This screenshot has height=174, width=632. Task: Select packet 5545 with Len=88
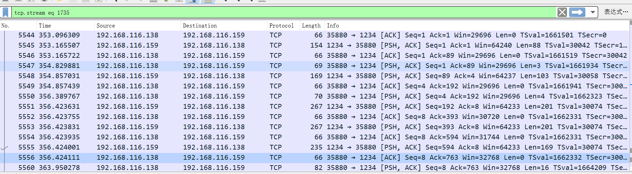[x=315, y=45]
